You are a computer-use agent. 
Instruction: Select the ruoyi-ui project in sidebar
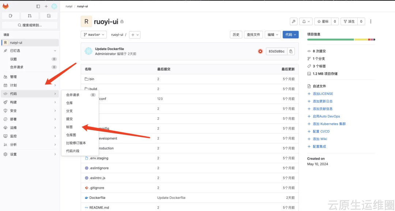[x=30, y=42]
